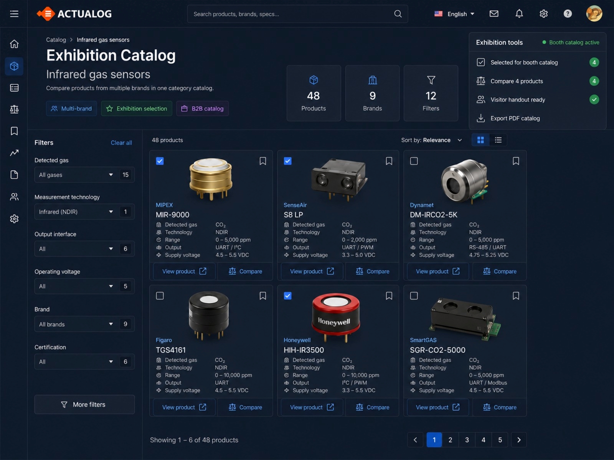Uncheck MIR-9000 selection checkbox
Image resolution: width=614 pixels, height=460 pixels.
tap(160, 161)
